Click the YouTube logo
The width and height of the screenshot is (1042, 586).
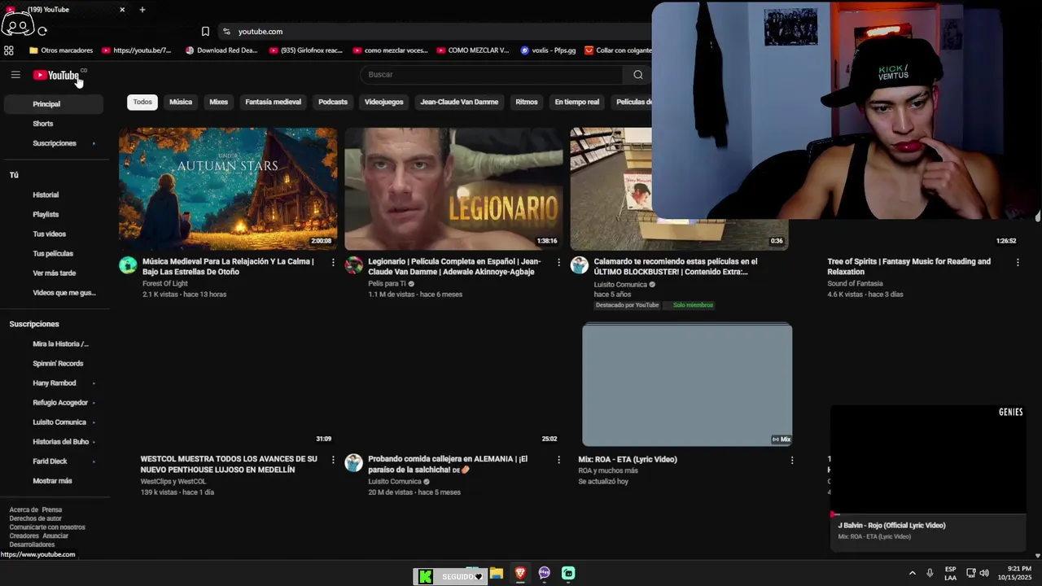(56, 75)
